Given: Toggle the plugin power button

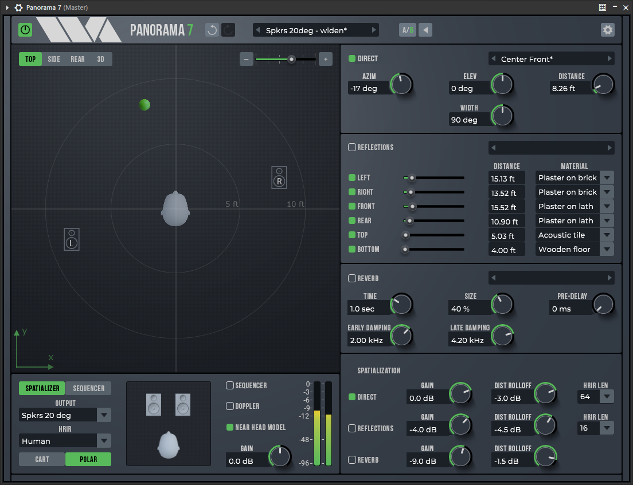Looking at the screenshot, I should tap(25, 30).
